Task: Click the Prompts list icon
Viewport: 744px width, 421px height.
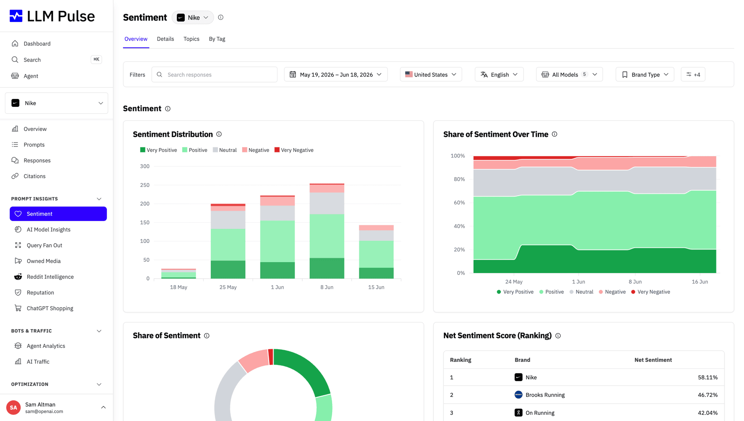Action: (x=15, y=144)
